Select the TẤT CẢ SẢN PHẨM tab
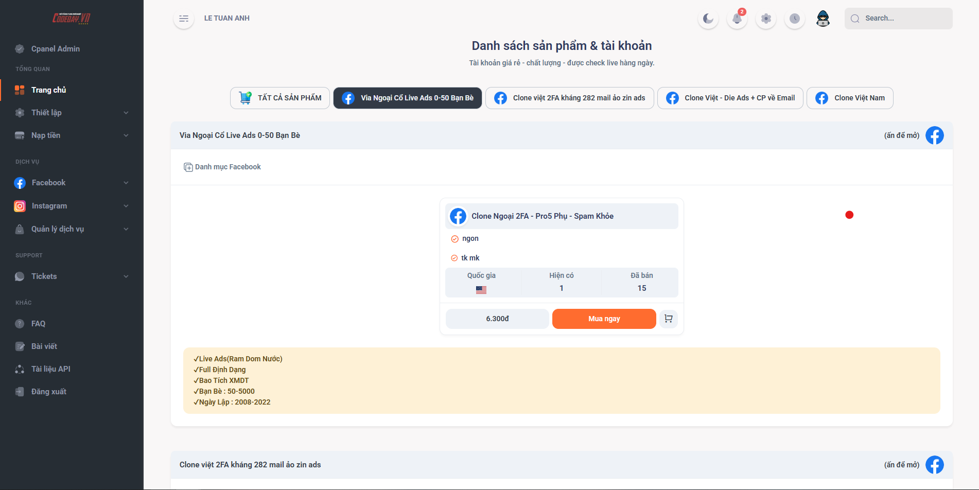The height and width of the screenshot is (490, 979). (x=280, y=98)
